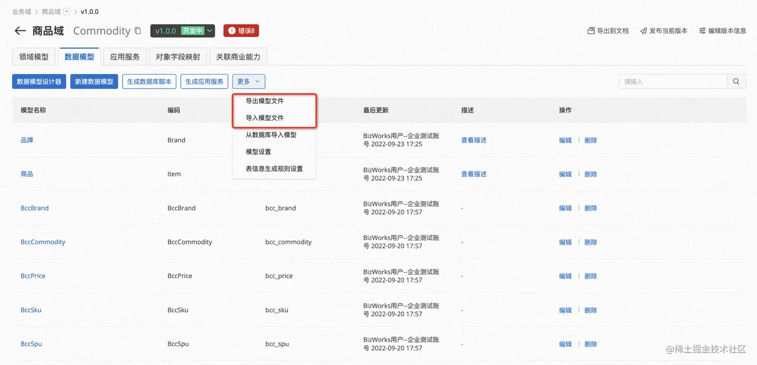
Task: Click the bcc_price table name cell
Action: (x=279, y=276)
